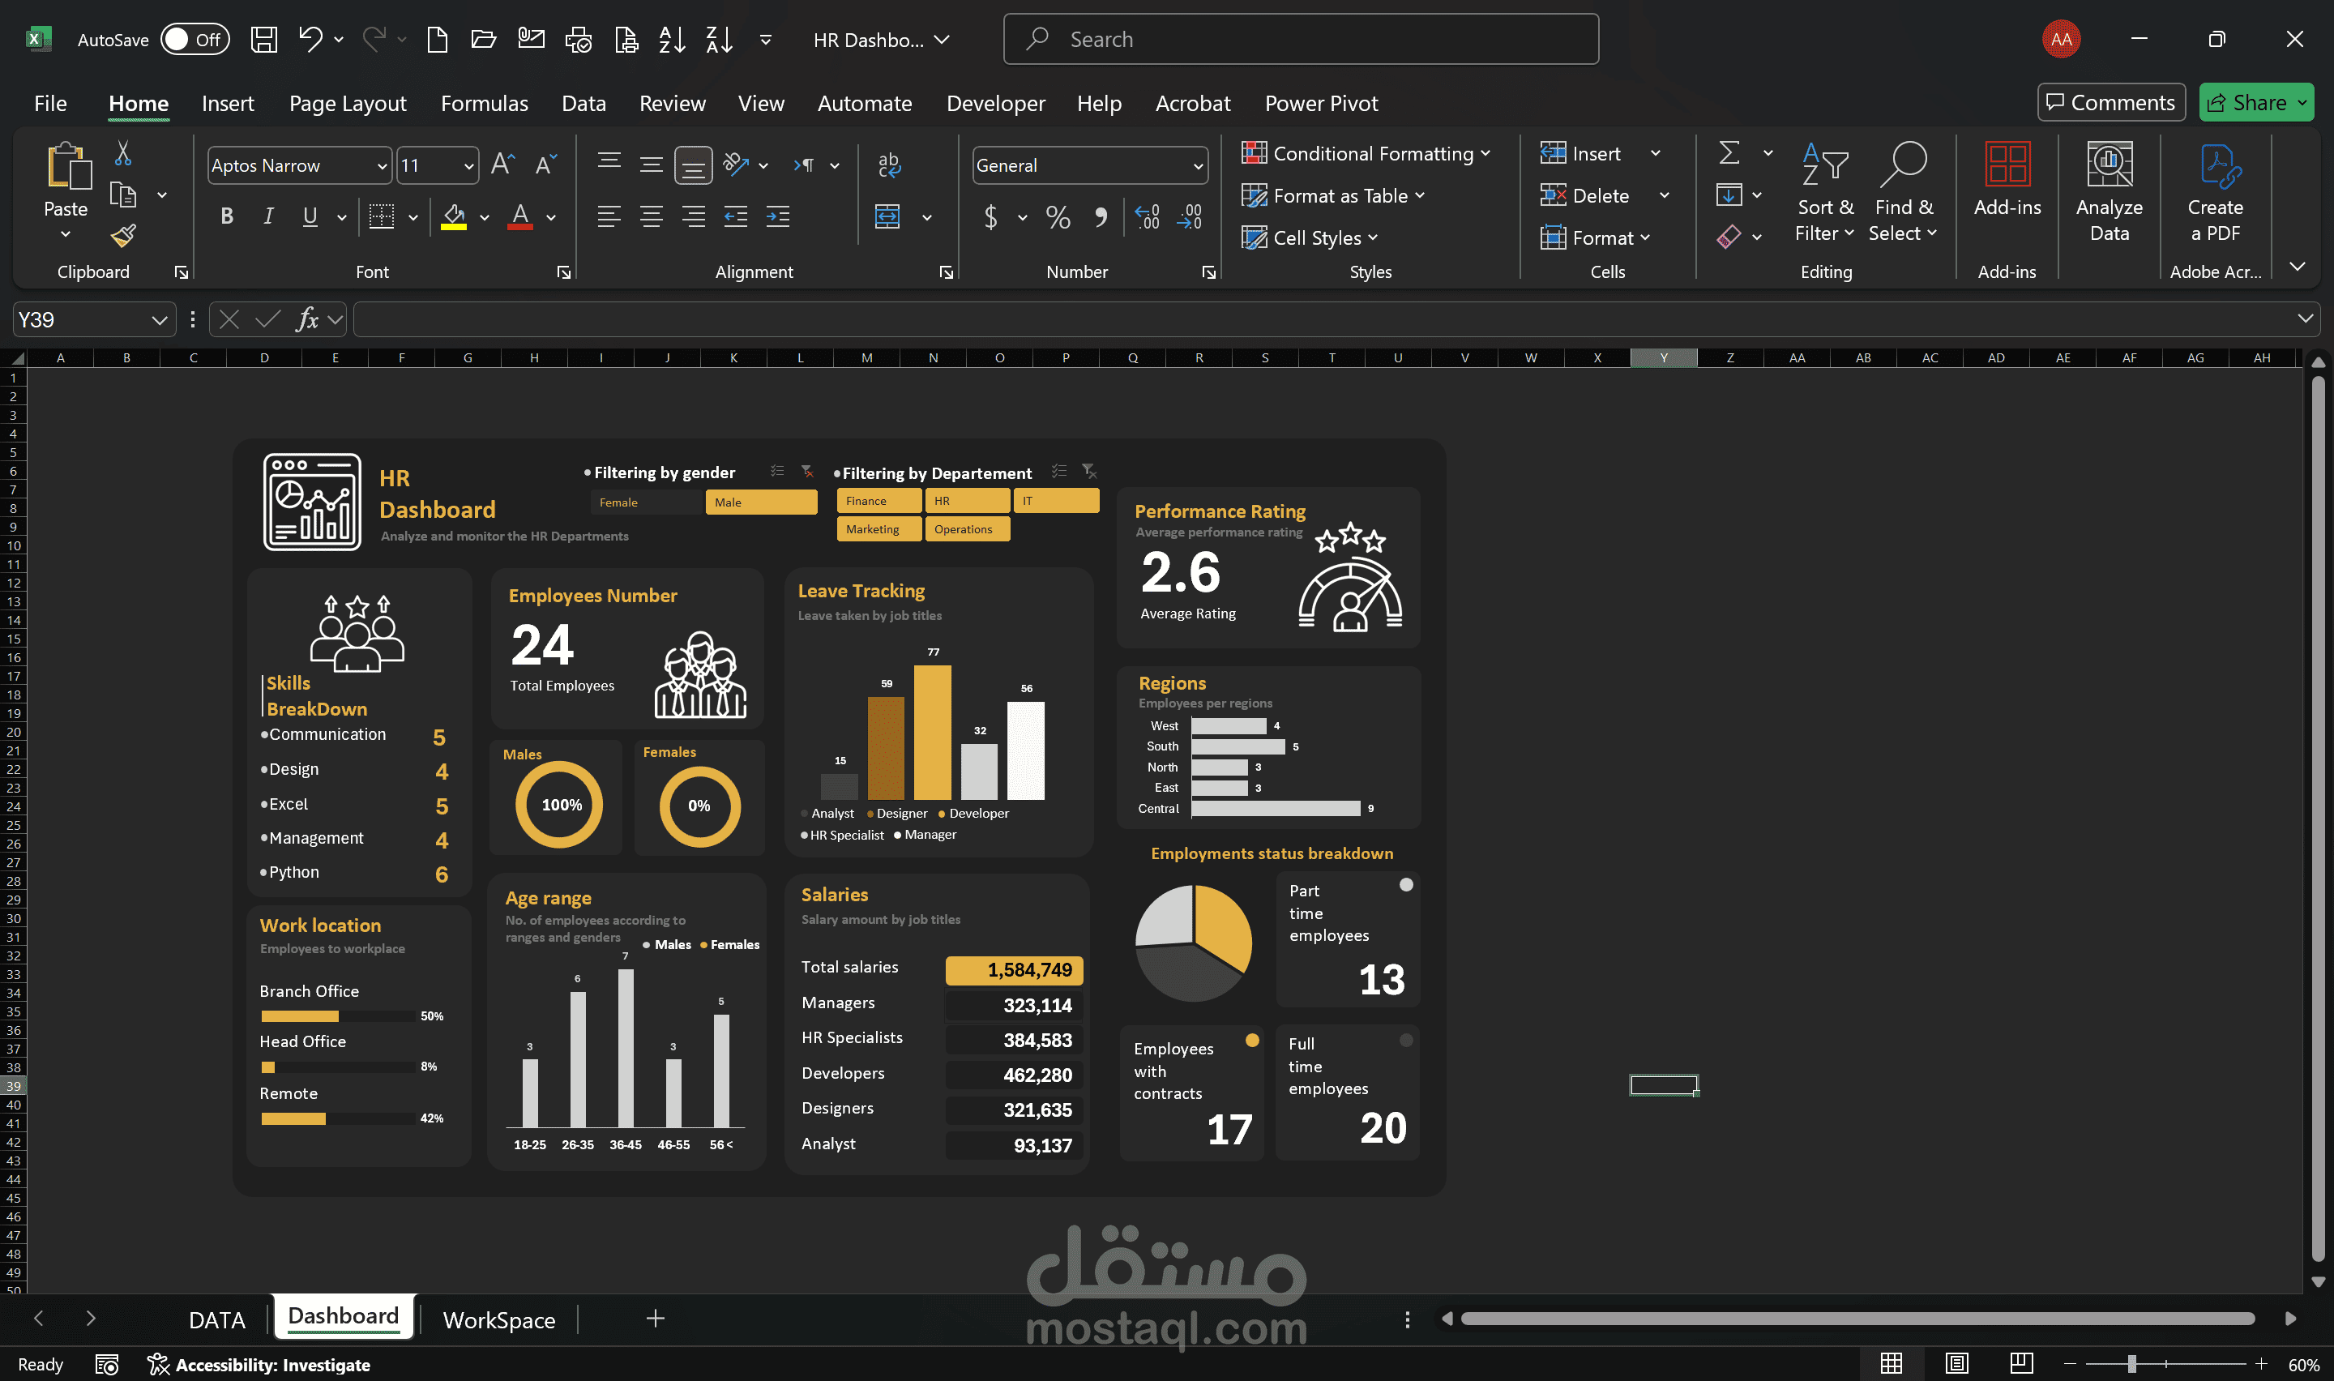Open the Formulas ribbon tab
Screen dimensions: 2334x1381
484,103
